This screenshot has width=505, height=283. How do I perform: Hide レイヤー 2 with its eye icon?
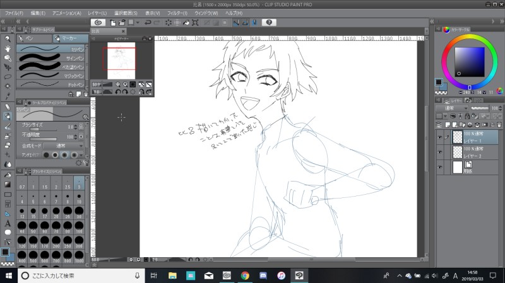pos(440,152)
